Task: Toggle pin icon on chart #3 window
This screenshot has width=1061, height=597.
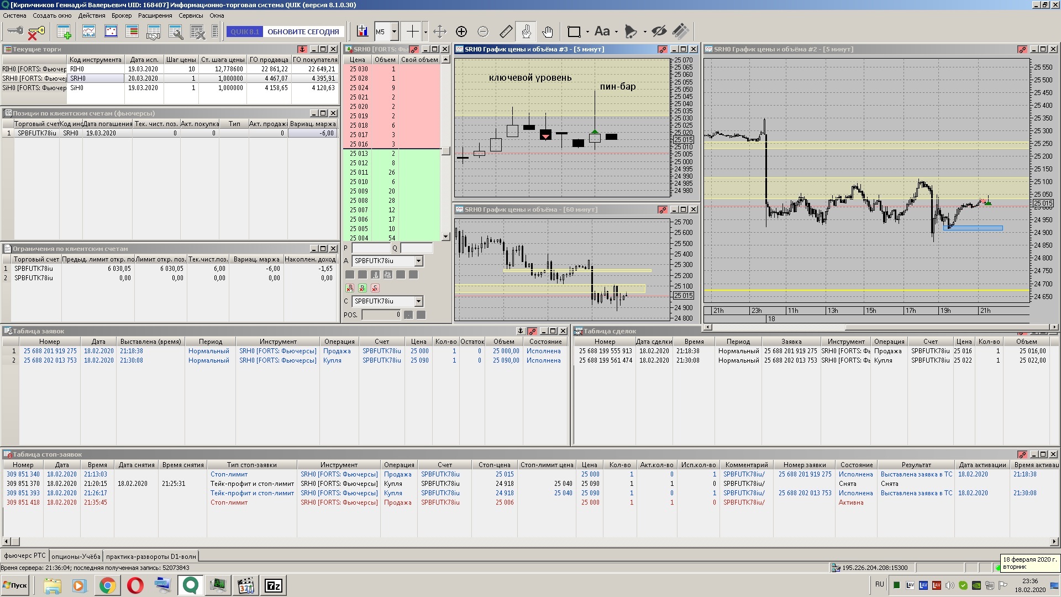Action: (x=663, y=49)
